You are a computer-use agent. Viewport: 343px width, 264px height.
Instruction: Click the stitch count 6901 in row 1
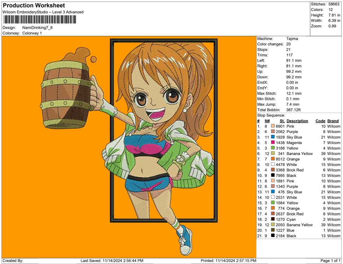pyautogui.click(x=280, y=126)
